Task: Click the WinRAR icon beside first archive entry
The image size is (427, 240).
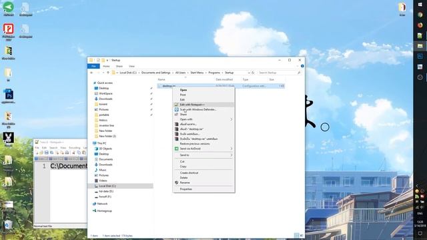Action: click(176, 124)
